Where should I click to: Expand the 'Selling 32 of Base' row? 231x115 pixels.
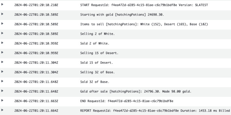click(2, 72)
